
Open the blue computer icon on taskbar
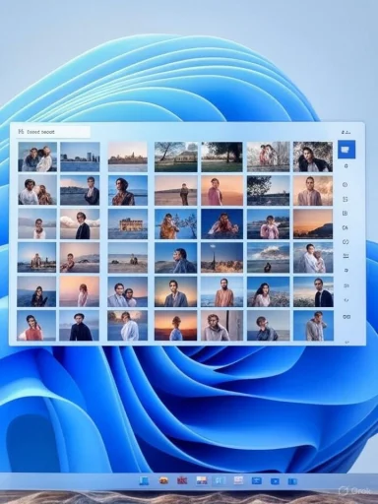(x=144, y=480)
